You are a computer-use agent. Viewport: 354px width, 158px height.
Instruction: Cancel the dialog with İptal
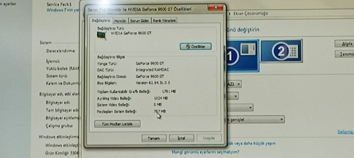coord(181,138)
